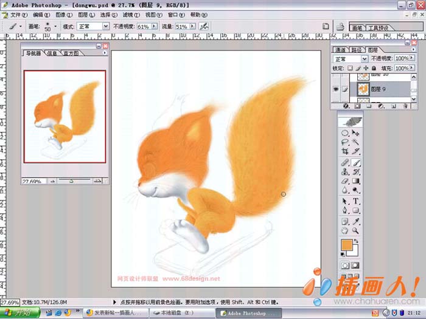This screenshot has height=319, width=426.
Task: Select the History Brush tool
Action: [x=355, y=172]
